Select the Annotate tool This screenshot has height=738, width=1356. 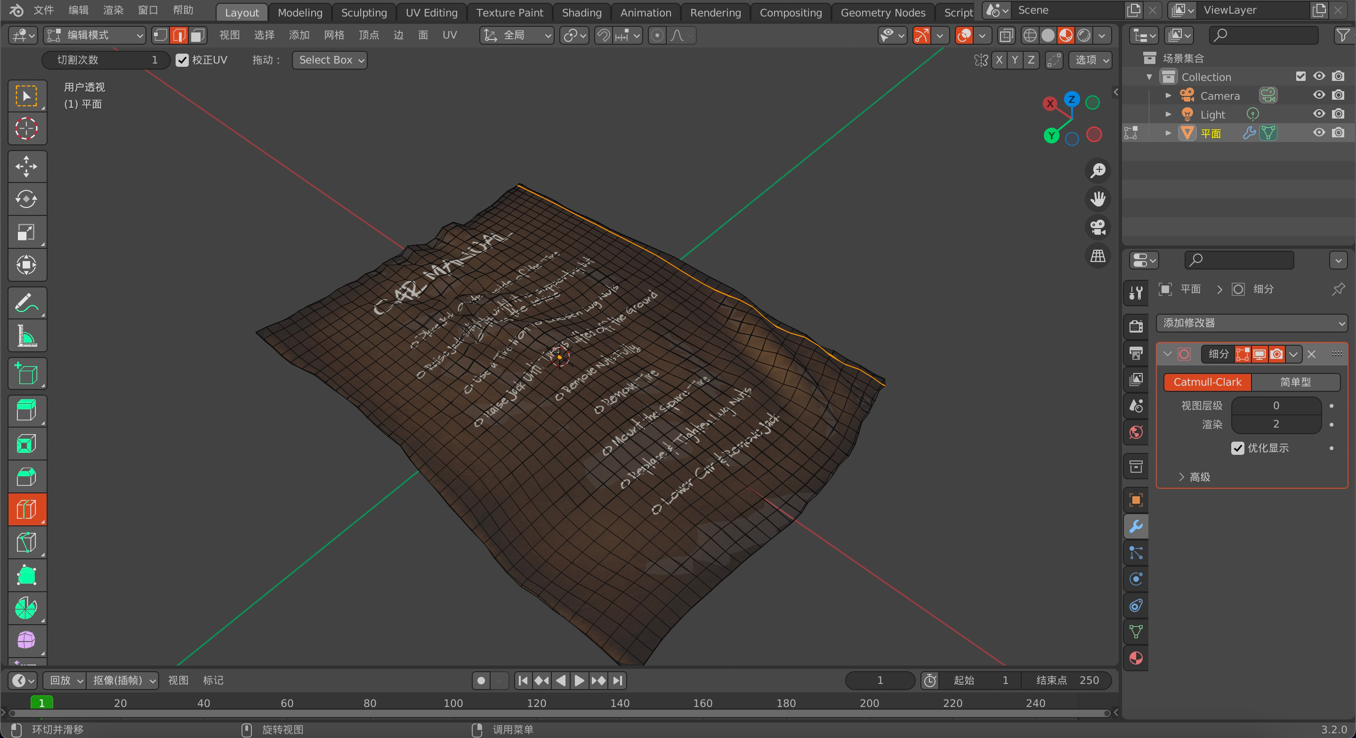(x=27, y=302)
